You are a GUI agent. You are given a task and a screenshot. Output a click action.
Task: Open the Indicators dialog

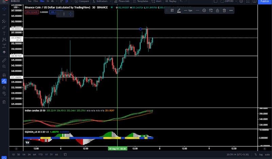[100, 1]
